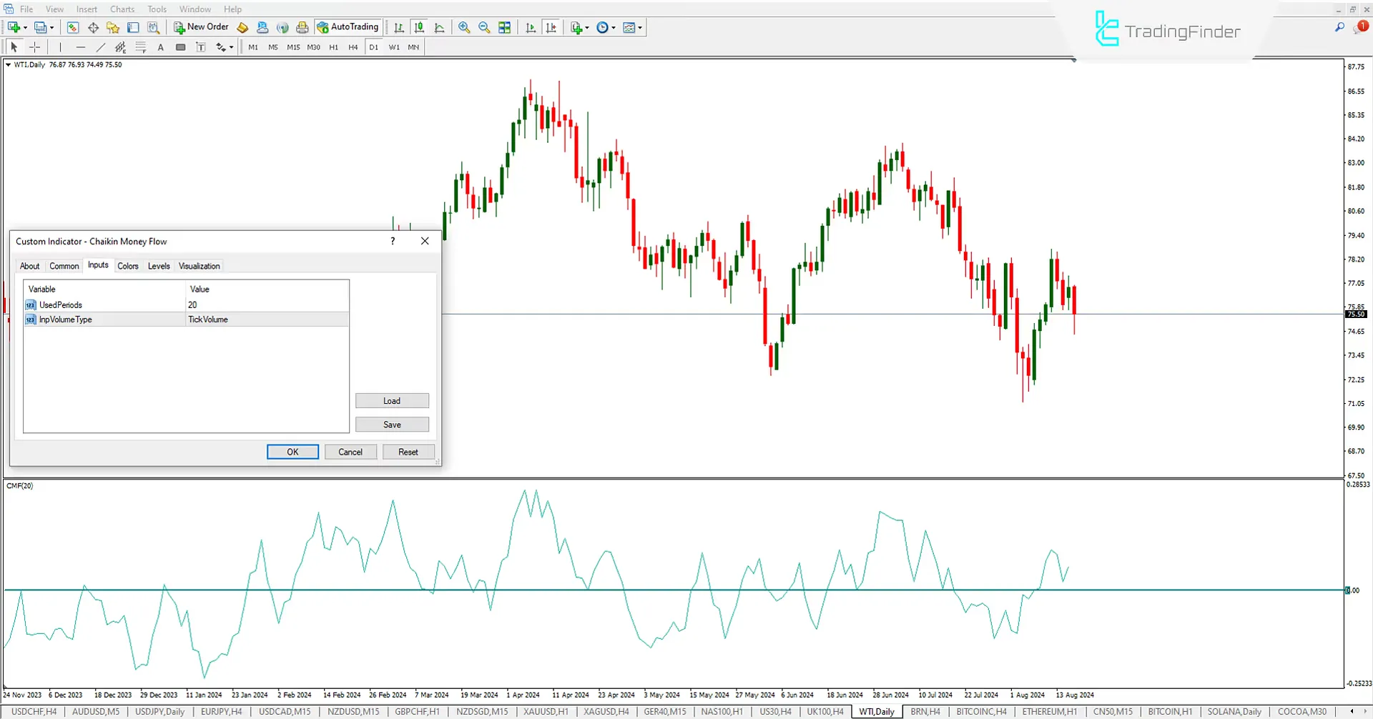Select the horizontal line drawing tool
The width and height of the screenshot is (1373, 719).
(x=81, y=47)
